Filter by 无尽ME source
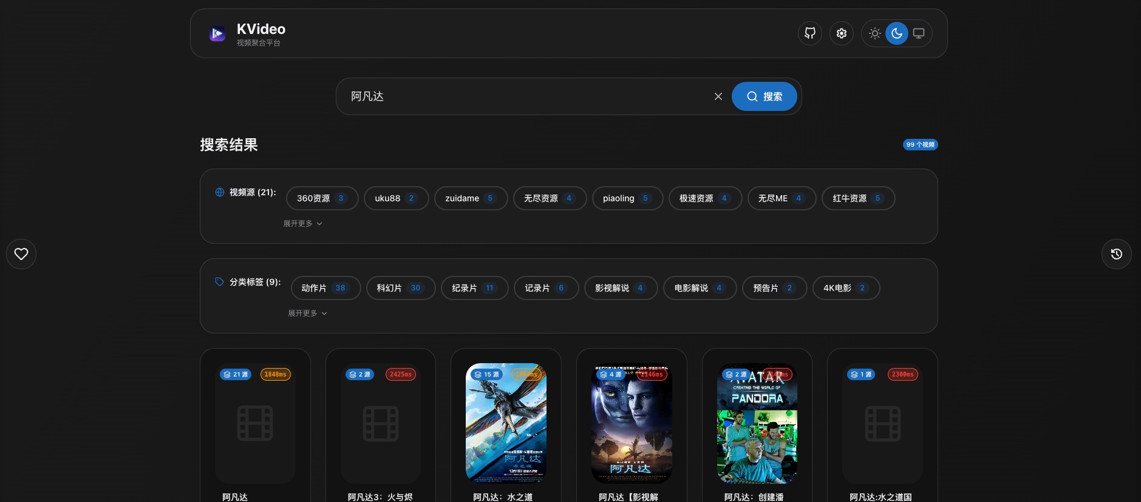The image size is (1141, 502). (x=782, y=198)
